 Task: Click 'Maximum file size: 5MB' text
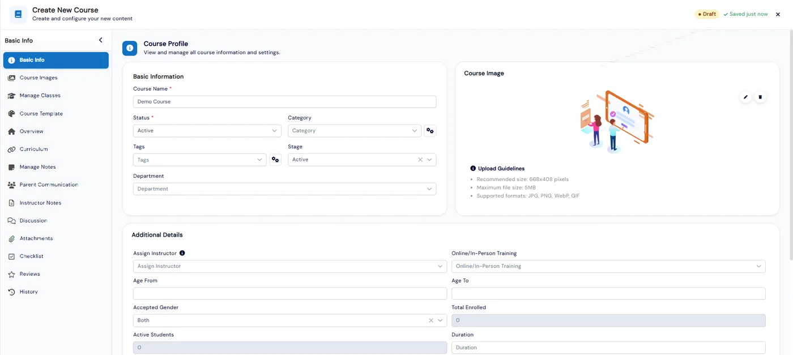[x=506, y=187]
